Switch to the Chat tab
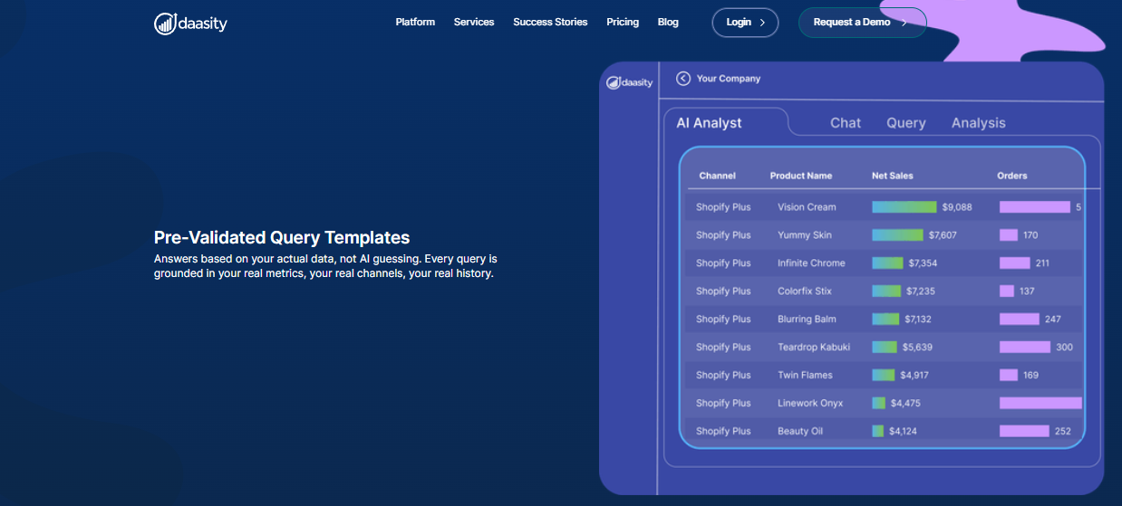This screenshot has width=1122, height=506. [846, 123]
